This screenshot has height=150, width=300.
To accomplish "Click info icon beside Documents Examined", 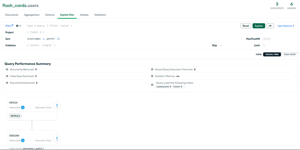I will click(x=7, y=83).
